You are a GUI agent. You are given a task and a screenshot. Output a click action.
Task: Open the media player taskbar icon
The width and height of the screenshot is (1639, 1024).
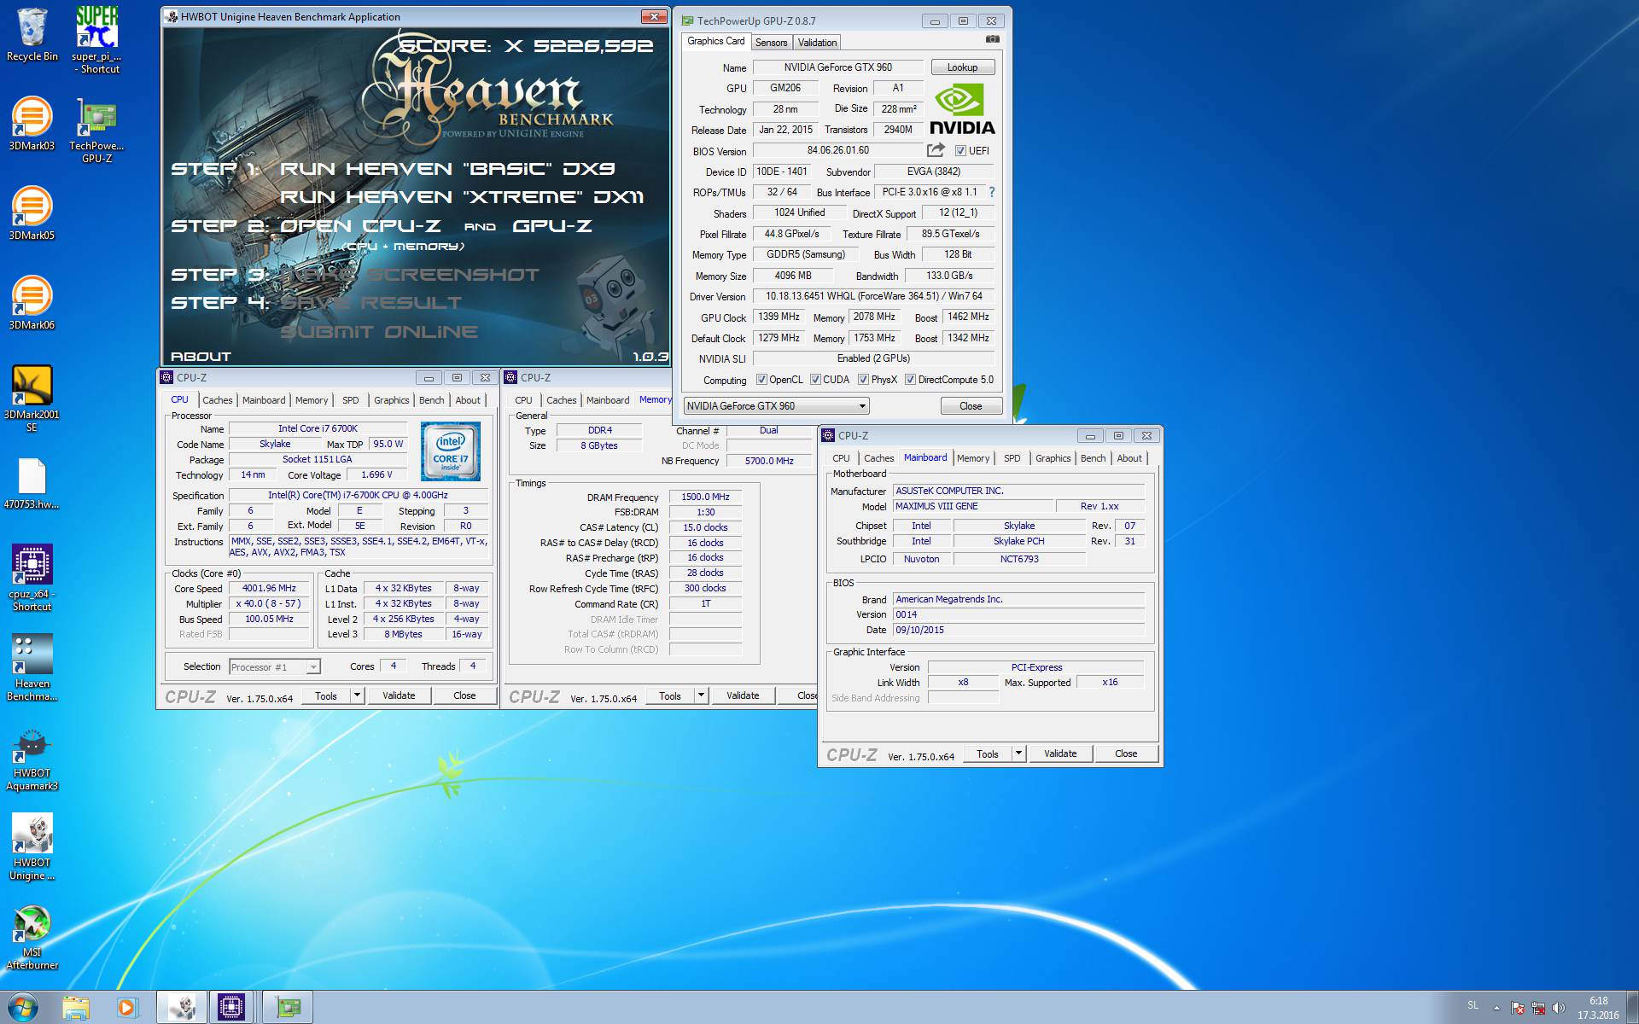[126, 1008]
